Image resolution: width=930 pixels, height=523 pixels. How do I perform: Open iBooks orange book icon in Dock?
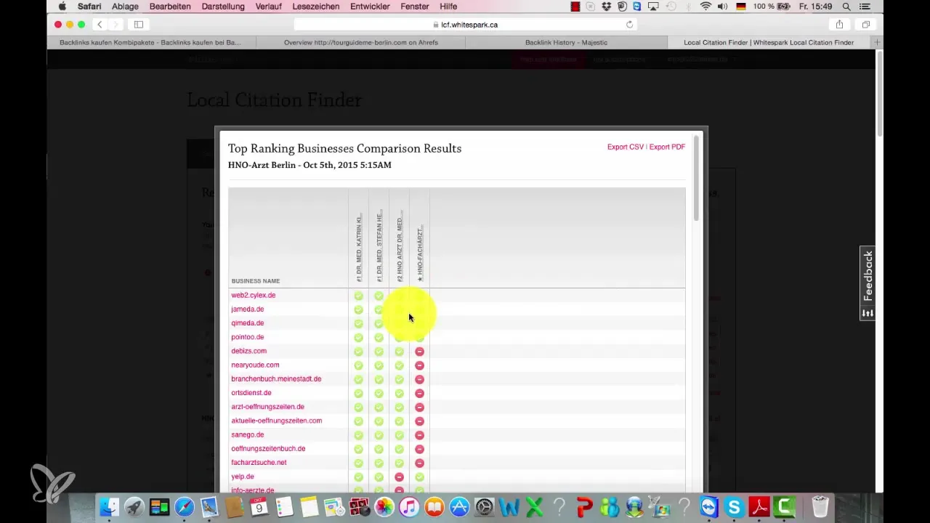tap(434, 506)
